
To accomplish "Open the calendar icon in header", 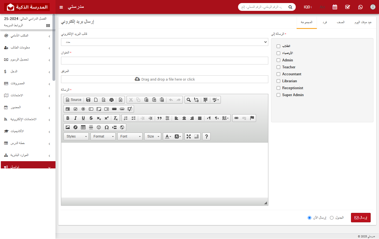I will (335, 7).
